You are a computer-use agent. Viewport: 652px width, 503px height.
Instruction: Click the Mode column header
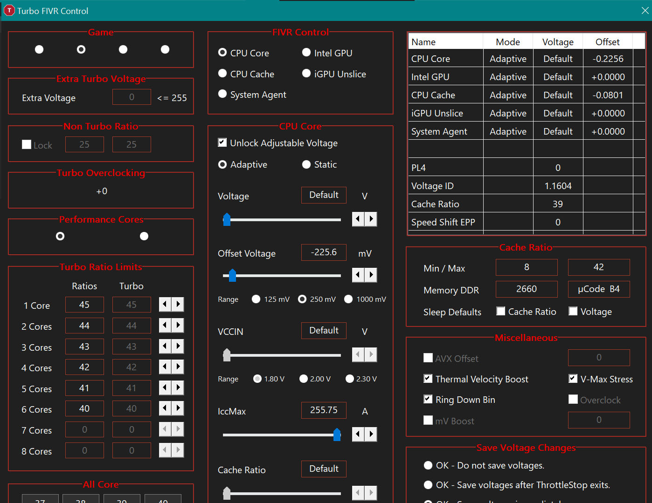pos(508,42)
